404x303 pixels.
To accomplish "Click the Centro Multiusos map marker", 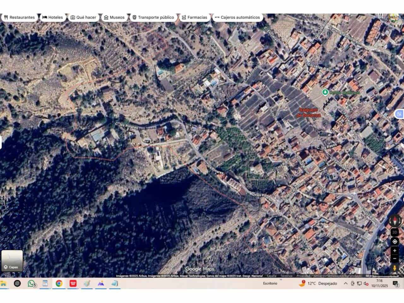I will coord(325,92).
